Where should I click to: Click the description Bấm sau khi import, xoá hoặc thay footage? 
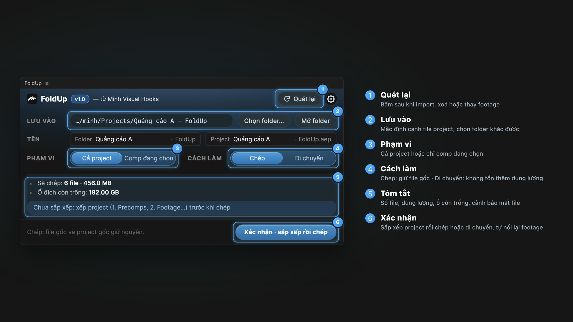(x=440, y=105)
